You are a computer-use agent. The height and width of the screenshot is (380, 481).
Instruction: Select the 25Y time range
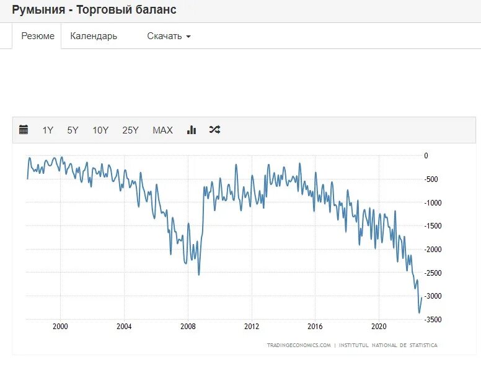coord(130,130)
